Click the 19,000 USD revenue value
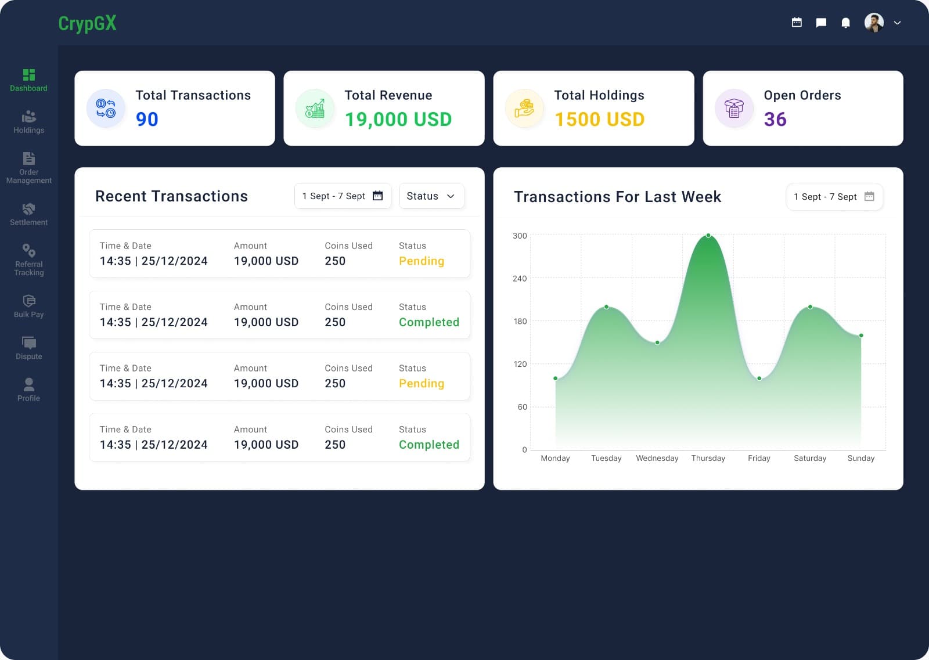 tap(398, 119)
